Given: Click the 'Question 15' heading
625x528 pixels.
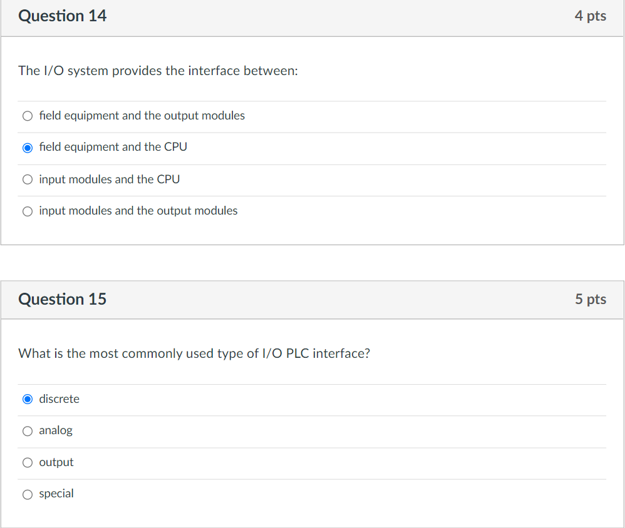Looking at the screenshot, I should (63, 299).
